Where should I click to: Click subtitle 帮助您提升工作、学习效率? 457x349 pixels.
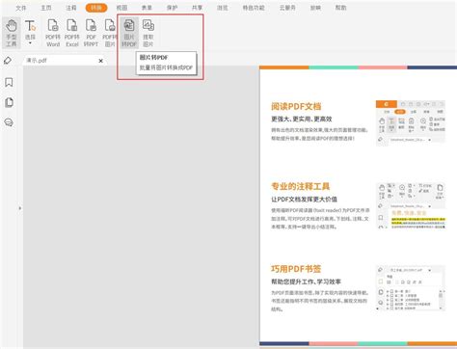click(307, 282)
